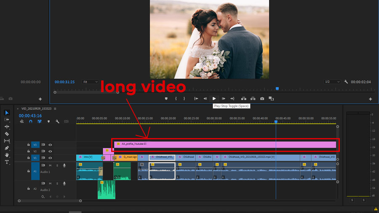Open Timeline Display Settings wrench
Screen dimensions: 379x213
[57, 122]
